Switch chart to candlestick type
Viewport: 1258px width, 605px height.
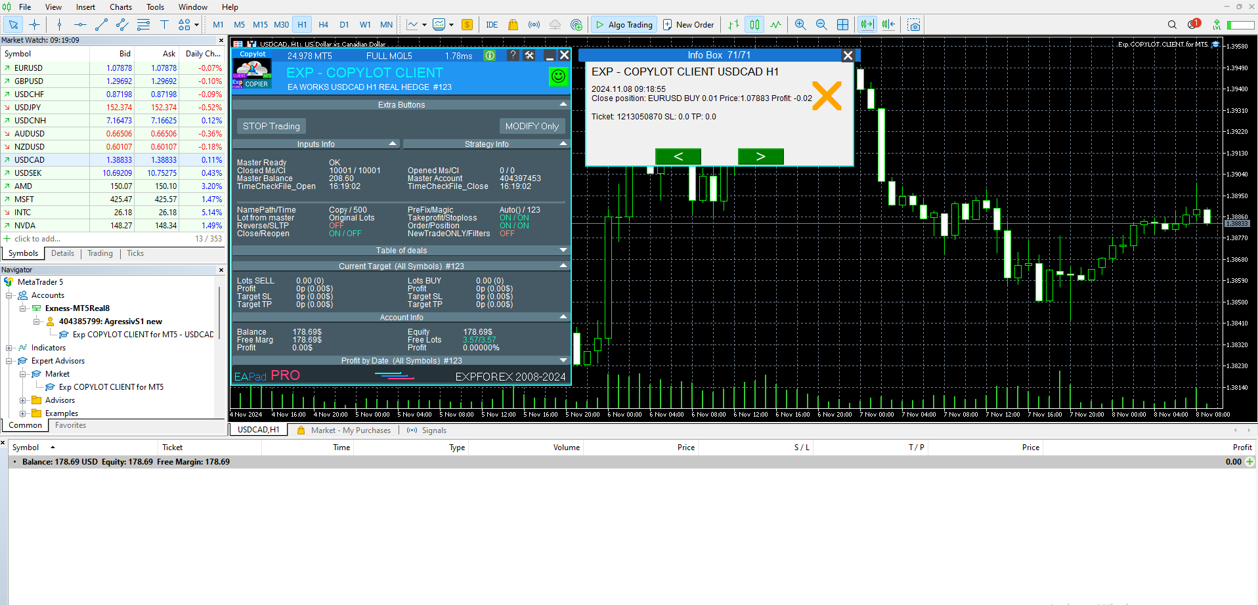755,25
